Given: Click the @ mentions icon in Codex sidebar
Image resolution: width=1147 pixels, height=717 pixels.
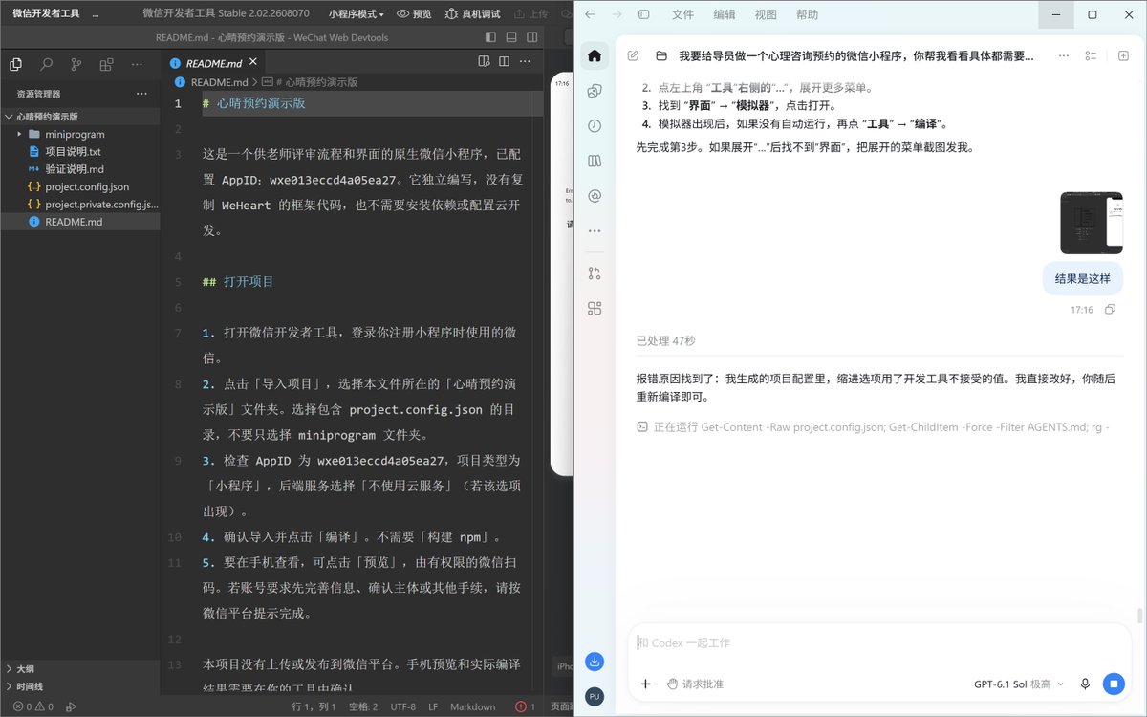Looking at the screenshot, I should coord(595,196).
